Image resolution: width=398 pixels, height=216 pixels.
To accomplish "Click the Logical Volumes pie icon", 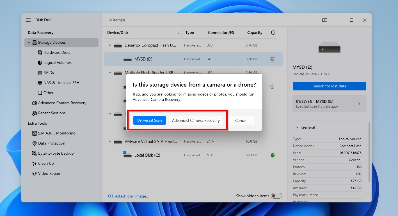I will (x=40, y=63).
